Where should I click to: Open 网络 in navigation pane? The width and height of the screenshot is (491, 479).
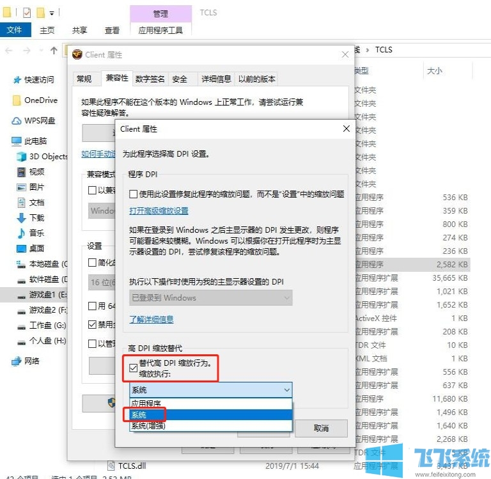tap(26, 361)
